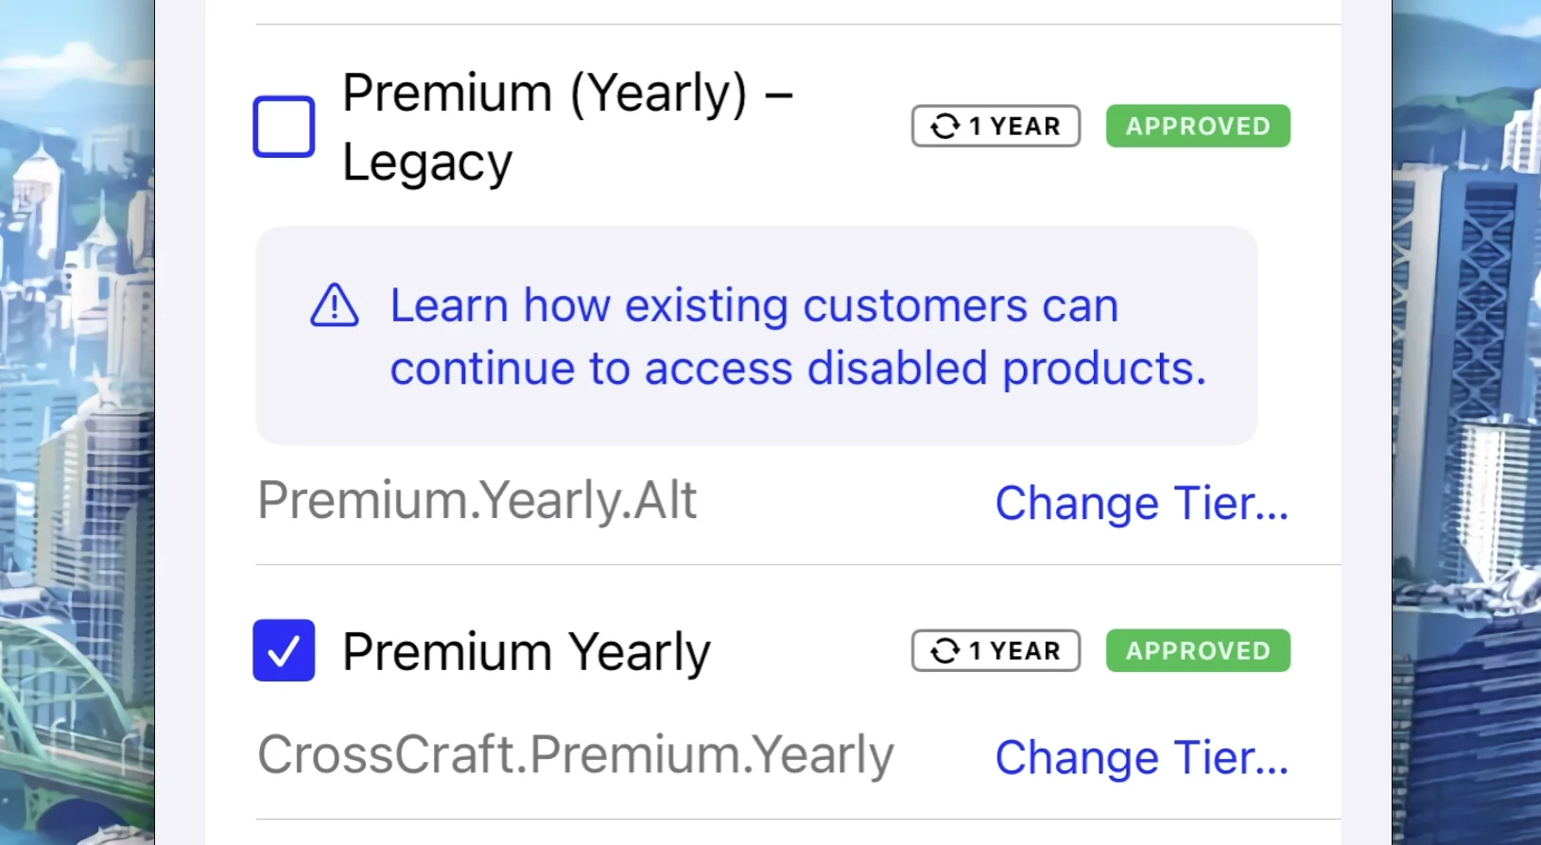Click the 1 YEAR badge for Premium (Yearly) – Legacy
The height and width of the screenshot is (845, 1541).
click(995, 125)
